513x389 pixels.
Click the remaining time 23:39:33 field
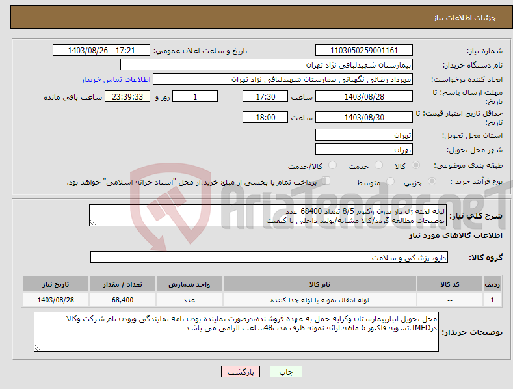click(x=127, y=96)
